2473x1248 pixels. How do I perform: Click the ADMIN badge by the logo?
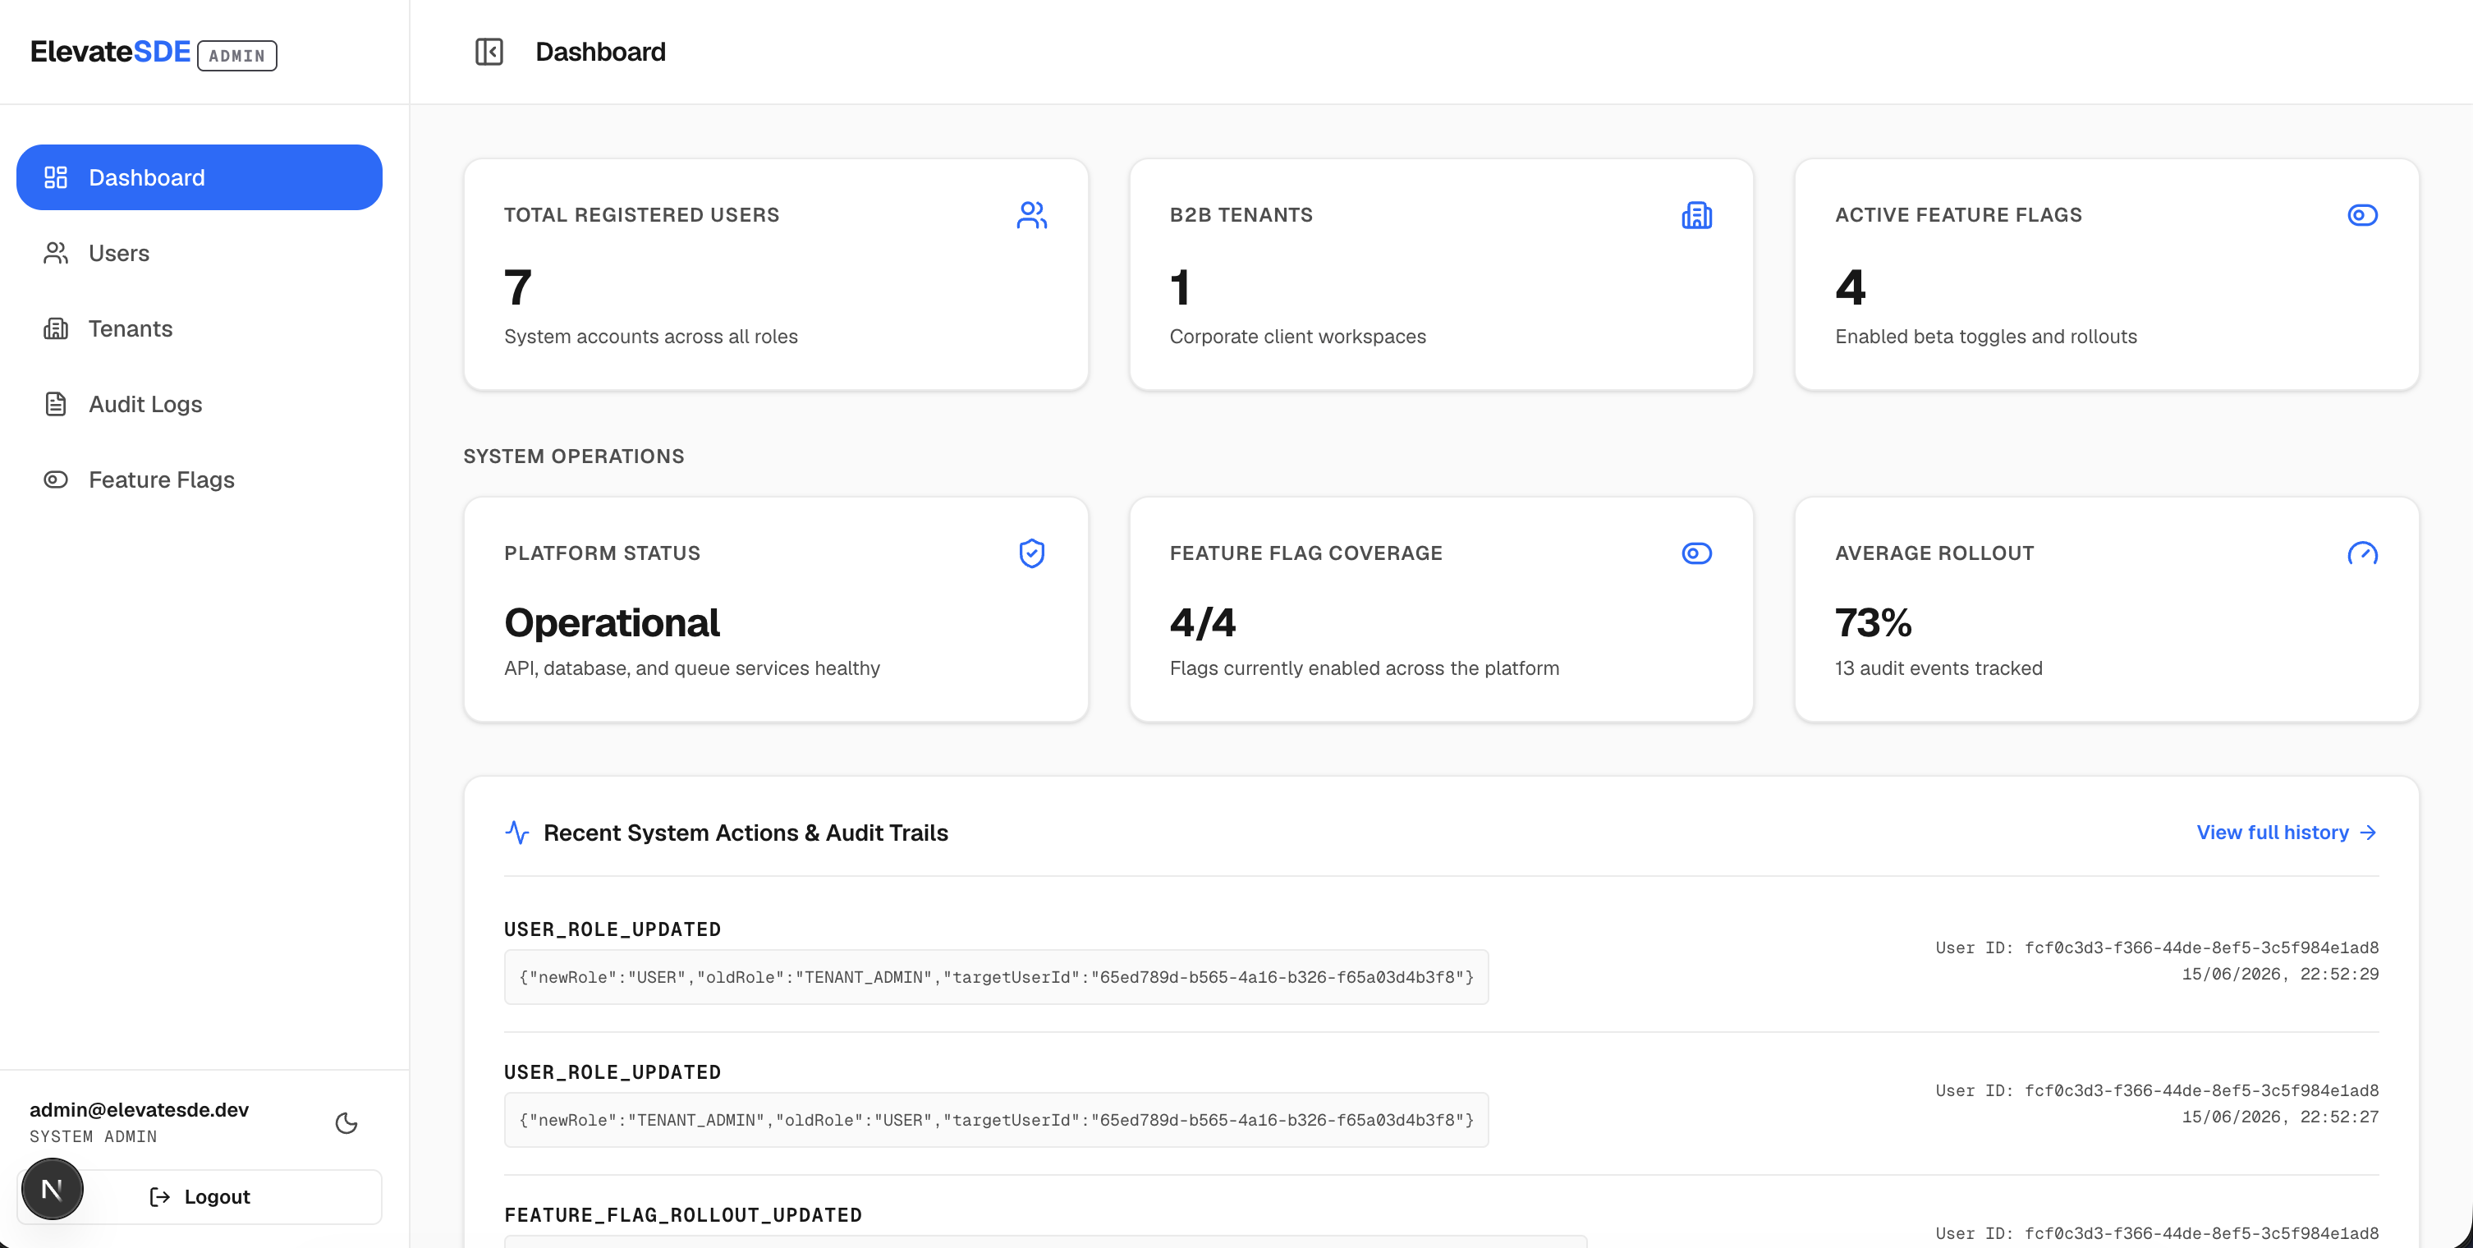click(x=237, y=56)
